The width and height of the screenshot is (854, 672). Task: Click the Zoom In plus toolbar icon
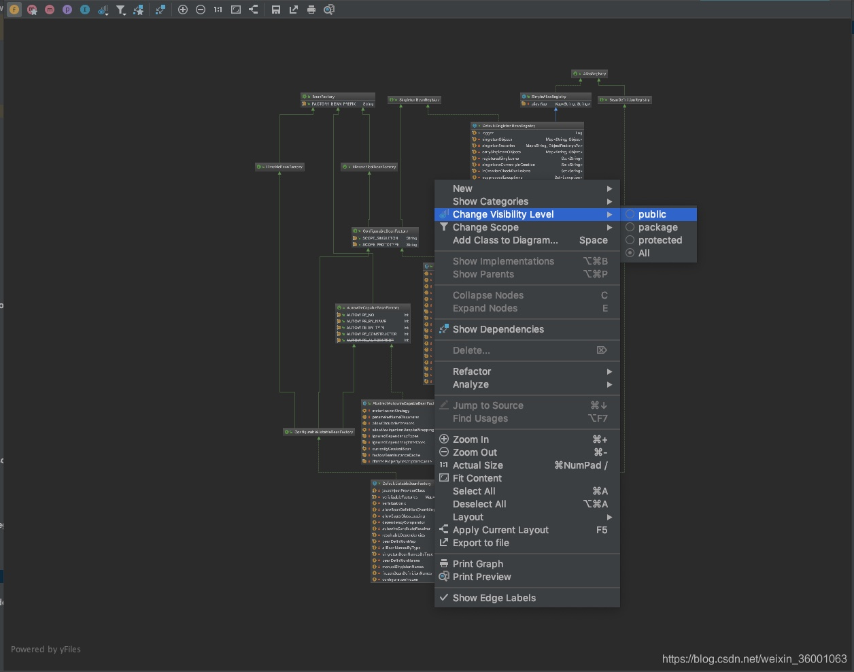click(183, 10)
